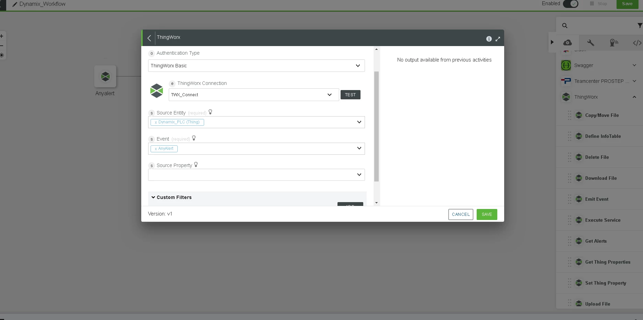Click the scrollbar up arrow in dialog
This screenshot has height=320, width=643.
(x=376, y=49)
